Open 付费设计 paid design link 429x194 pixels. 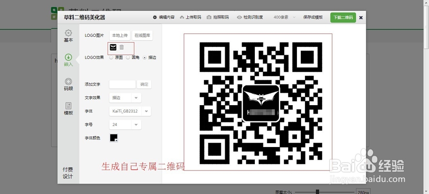(x=68, y=173)
